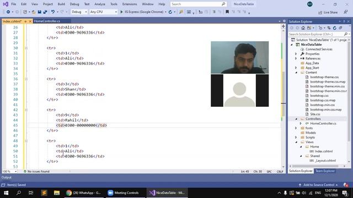This screenshot has width=353, height=198.
Task: Collapse the tr block at line 42
Action: (x=26, y=110)
